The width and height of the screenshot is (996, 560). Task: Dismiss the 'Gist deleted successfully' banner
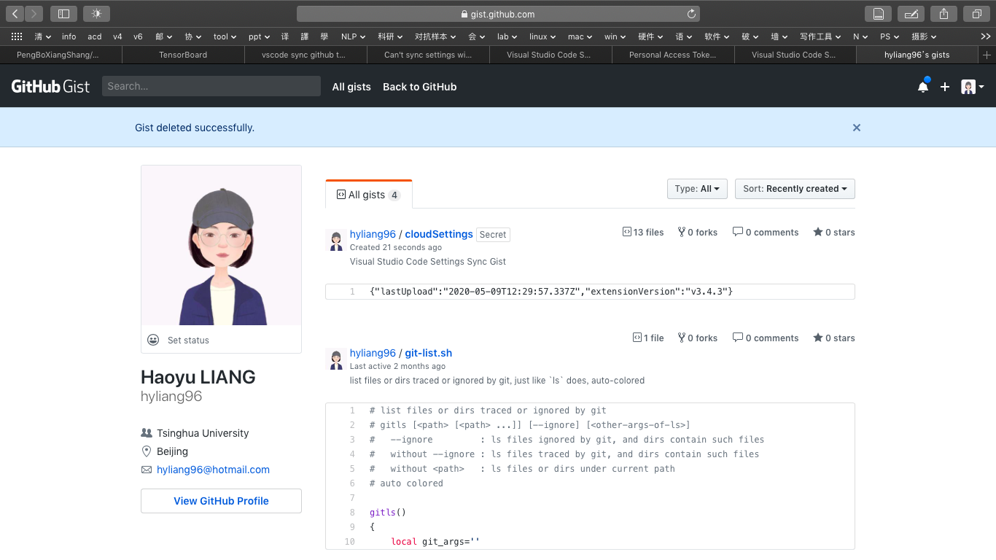click(x=857, y=128)
